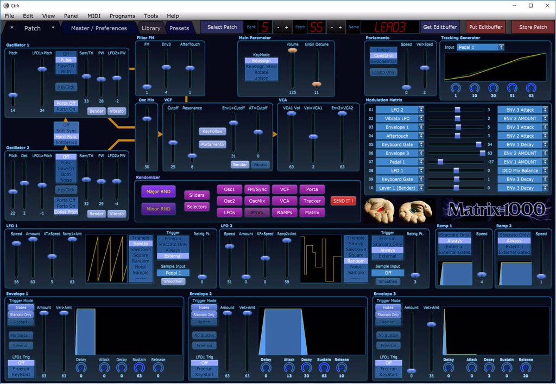
Task: Open the Programs menu
Action: pos(122,16)
